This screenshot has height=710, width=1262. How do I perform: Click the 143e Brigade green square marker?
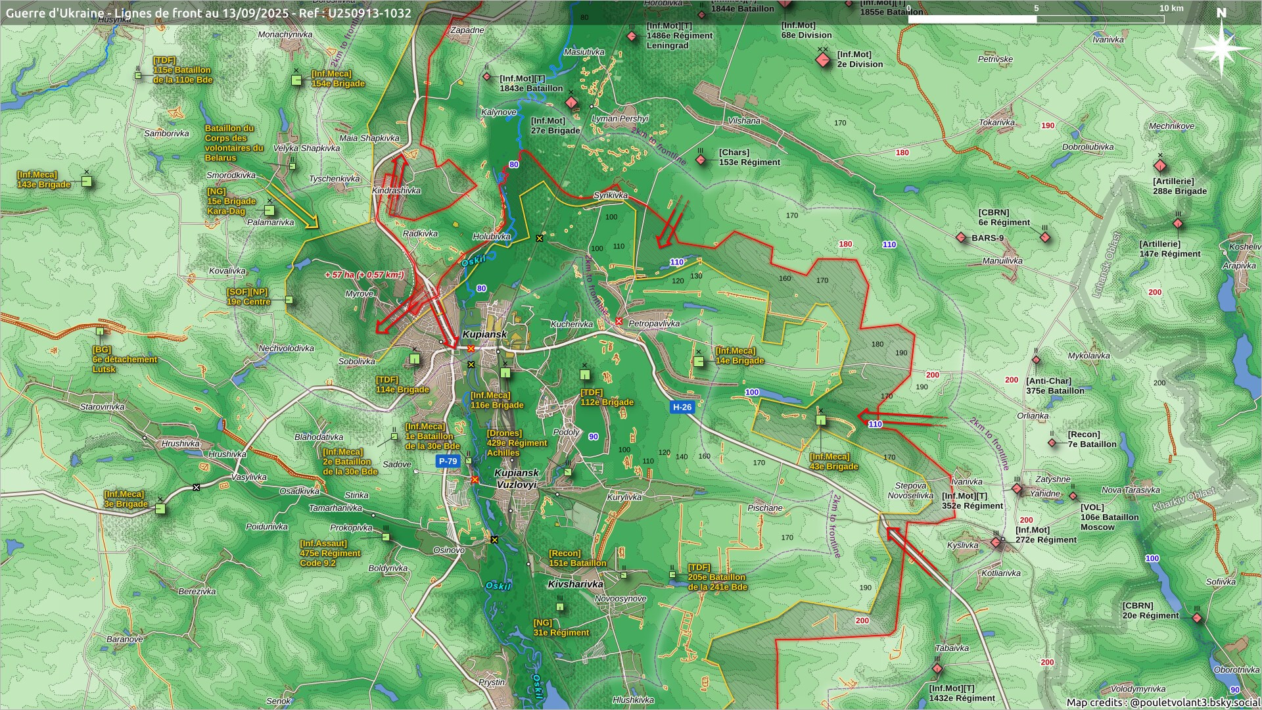[86, 181]
